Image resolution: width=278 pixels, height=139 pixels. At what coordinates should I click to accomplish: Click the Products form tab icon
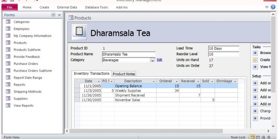tap(71, 18)
